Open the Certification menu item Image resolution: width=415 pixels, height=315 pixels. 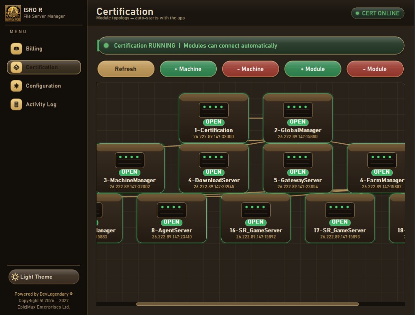click(44, 67)
